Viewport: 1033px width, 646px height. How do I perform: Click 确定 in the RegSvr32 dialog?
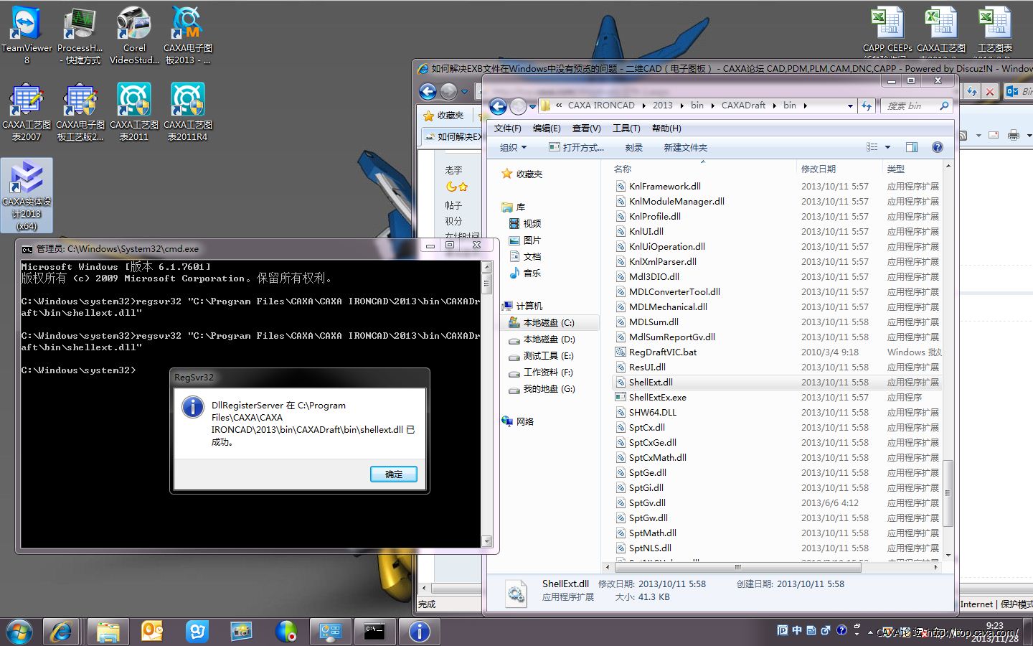coord(393,474)
